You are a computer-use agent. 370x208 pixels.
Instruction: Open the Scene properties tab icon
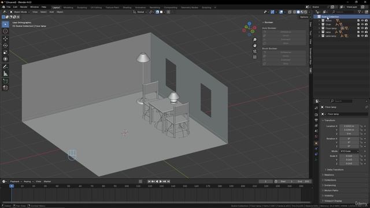[316, 131]
